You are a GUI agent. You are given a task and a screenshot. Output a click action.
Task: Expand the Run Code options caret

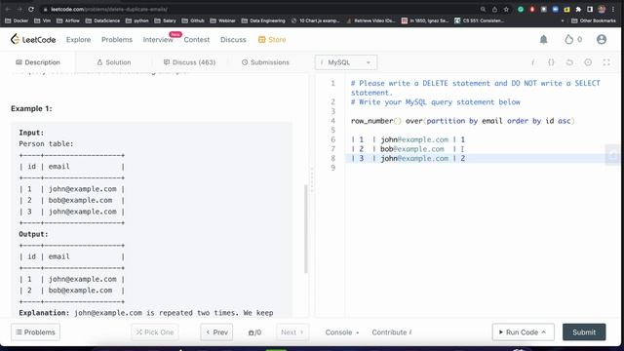tap(544, 331)
